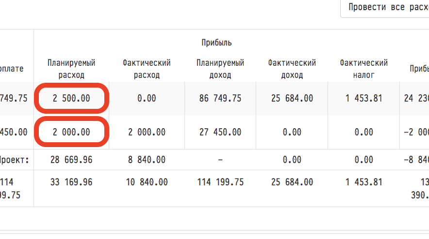Click the 25 684.00 actual income in first row
Screen dimensions: 429x239
coord(292,98)
